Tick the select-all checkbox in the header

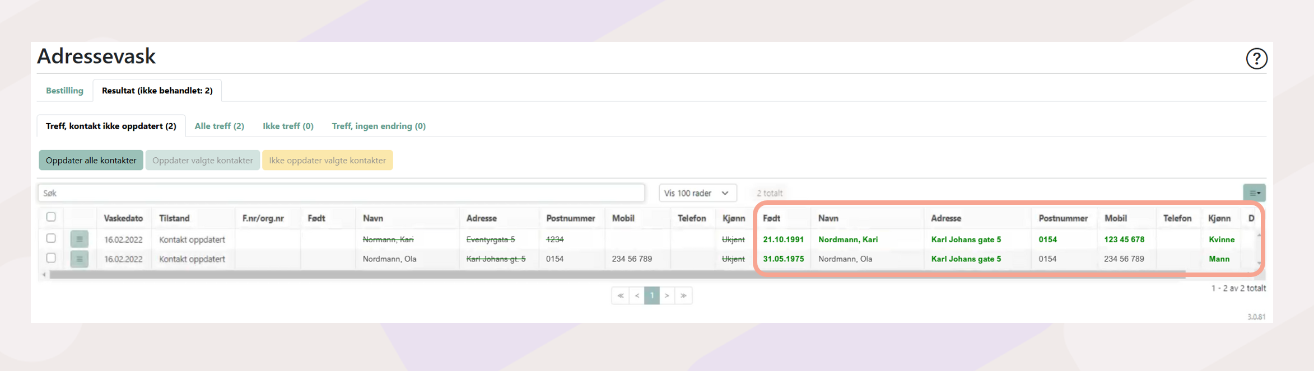(51, 217)
